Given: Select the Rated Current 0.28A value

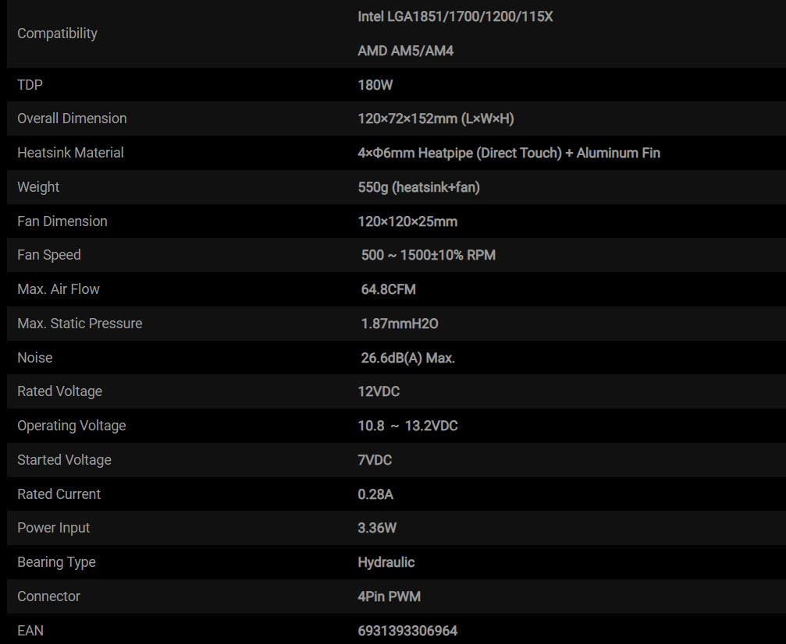Looking at the screenshot, I should [x=375, y=494].
